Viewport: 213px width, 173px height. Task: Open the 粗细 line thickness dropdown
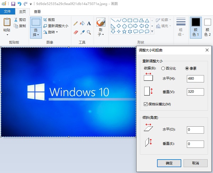181,27
